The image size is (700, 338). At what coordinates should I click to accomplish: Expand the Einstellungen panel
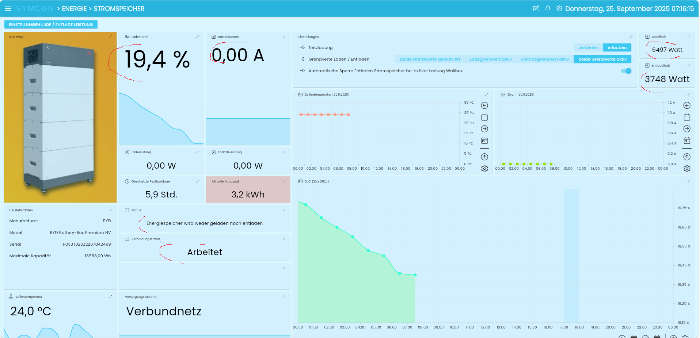click(x=631, y=37)
